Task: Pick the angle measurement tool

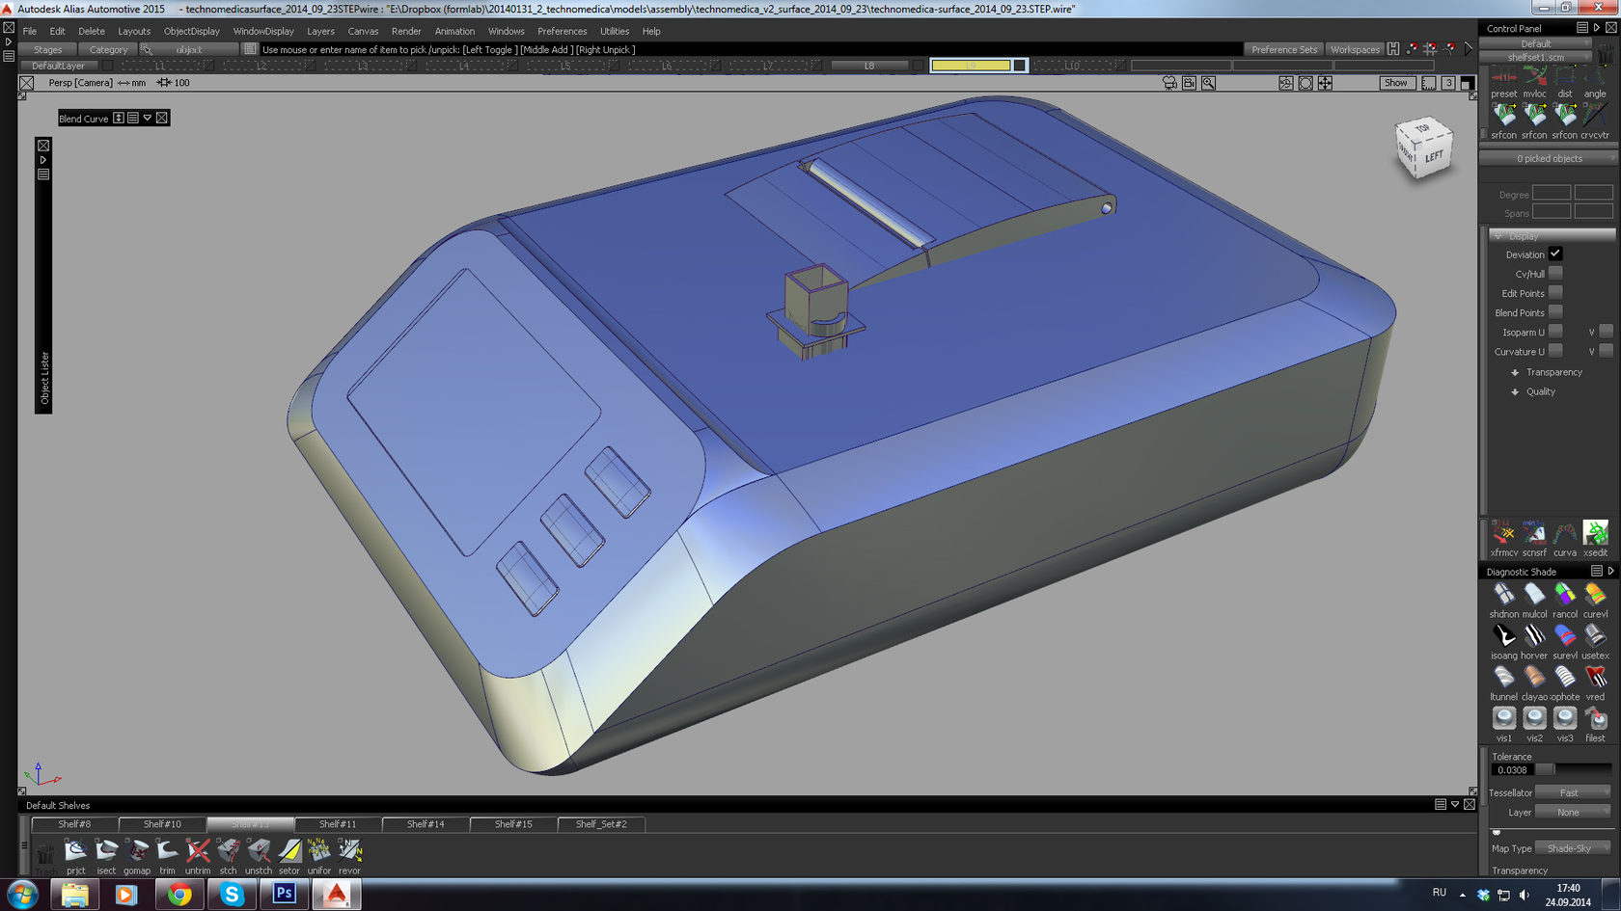Action: pyautogui.click(x=1595, y=77)
